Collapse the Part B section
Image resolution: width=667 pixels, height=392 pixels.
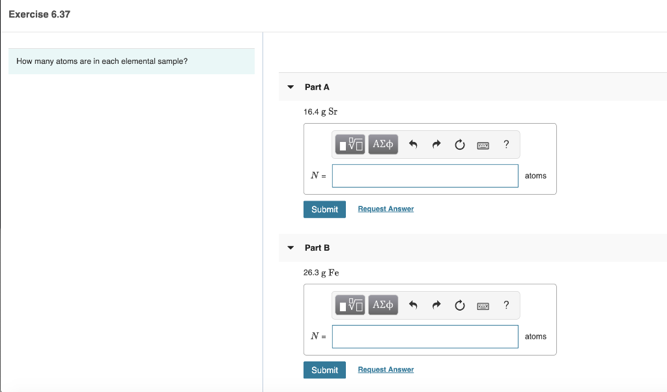[291, 248]
